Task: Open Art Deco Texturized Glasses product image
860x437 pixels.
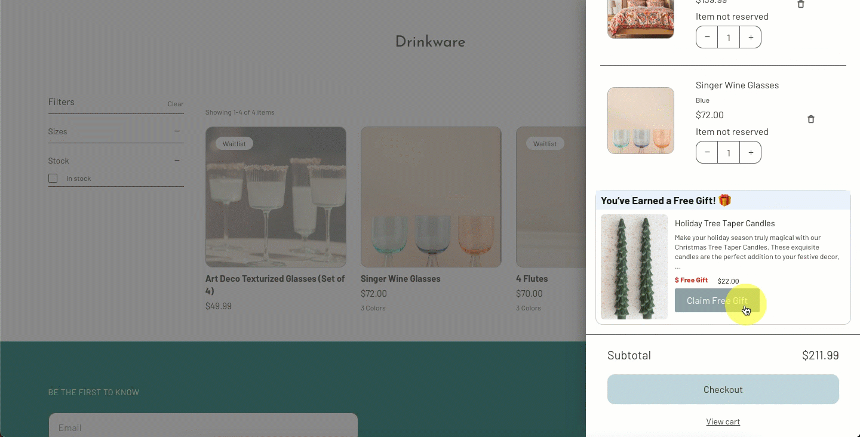Action: click(x=275, y=196)
